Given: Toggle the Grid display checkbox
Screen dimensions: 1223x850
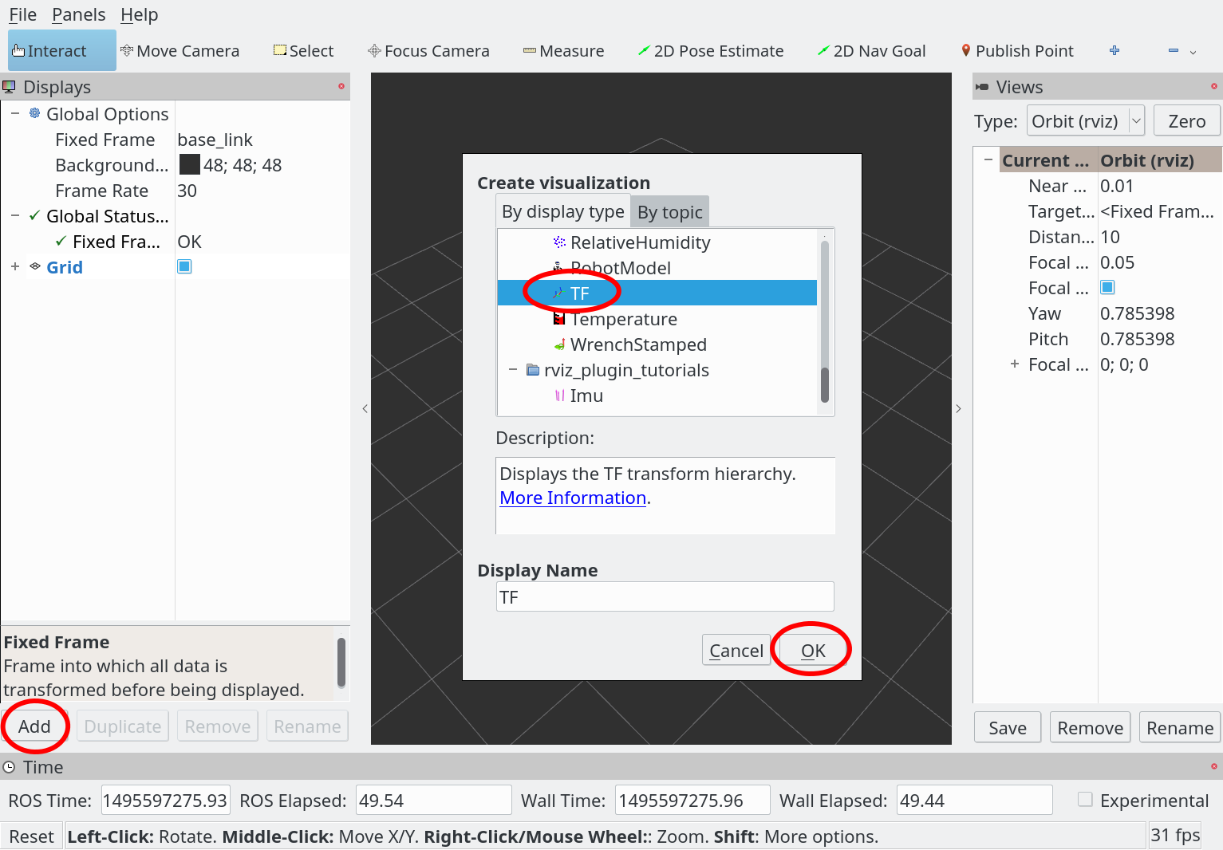Looking at the screenshot, I should 184,266.
